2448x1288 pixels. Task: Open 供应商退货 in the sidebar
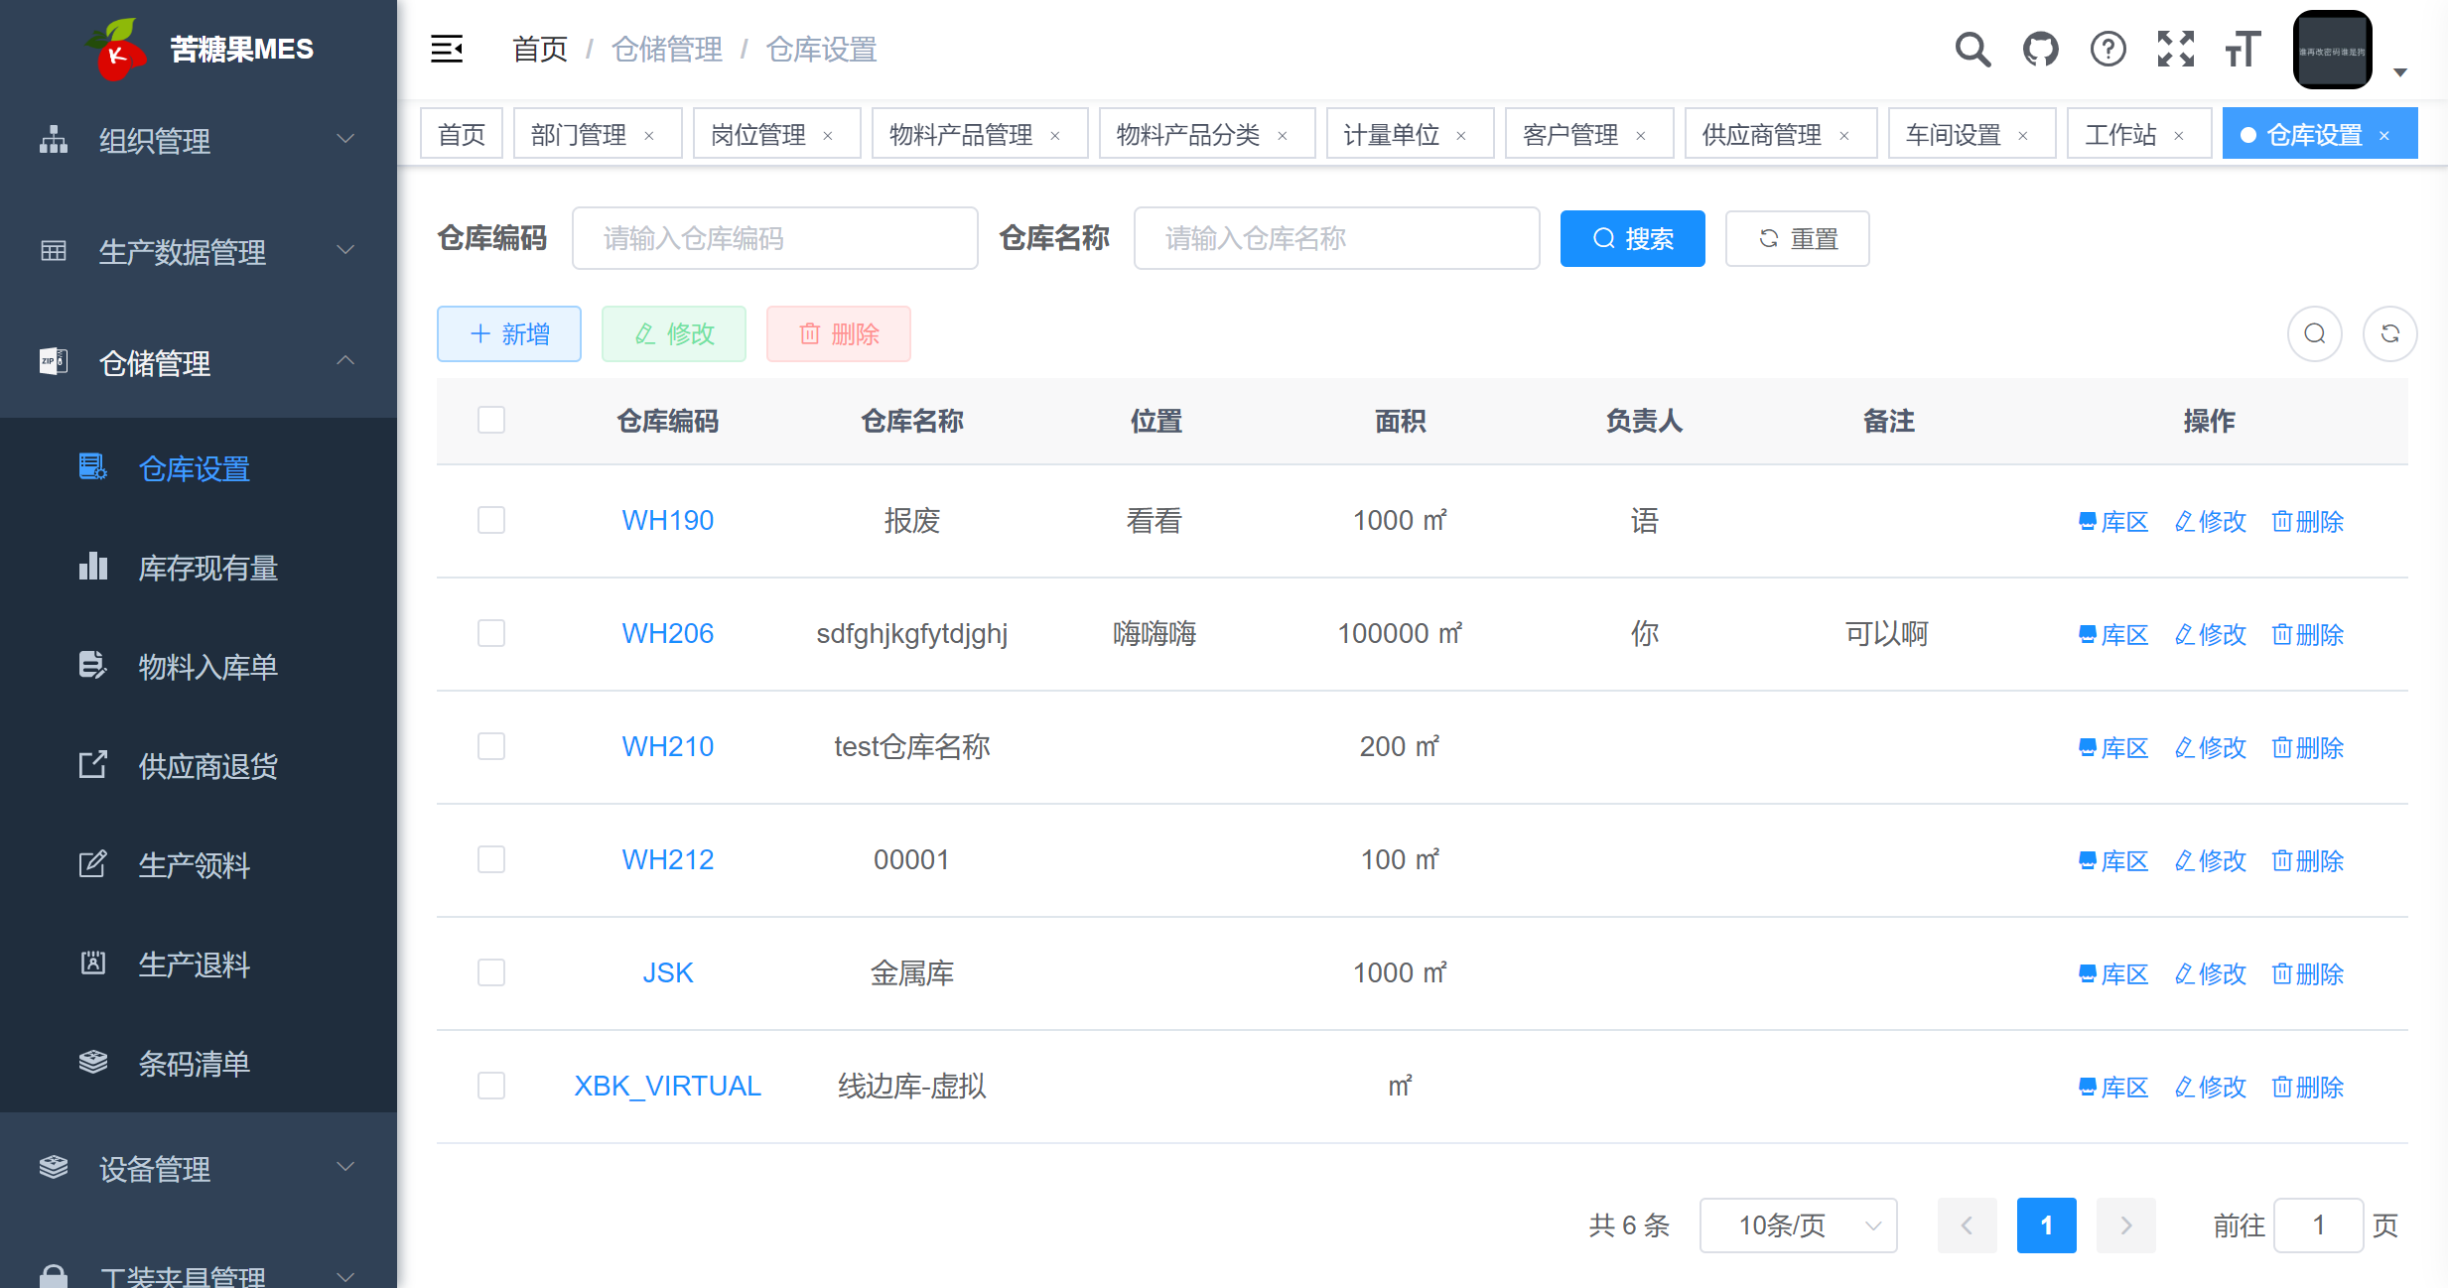199,766
